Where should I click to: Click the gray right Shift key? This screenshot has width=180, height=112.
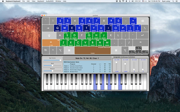click(x=141, y=43)
